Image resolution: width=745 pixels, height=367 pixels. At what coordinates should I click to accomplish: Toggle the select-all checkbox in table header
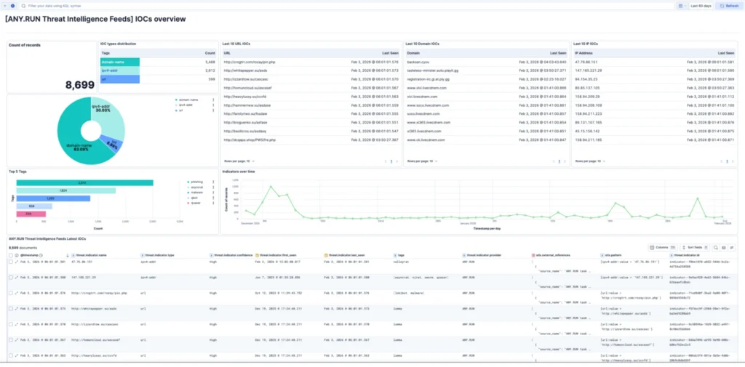10,255
